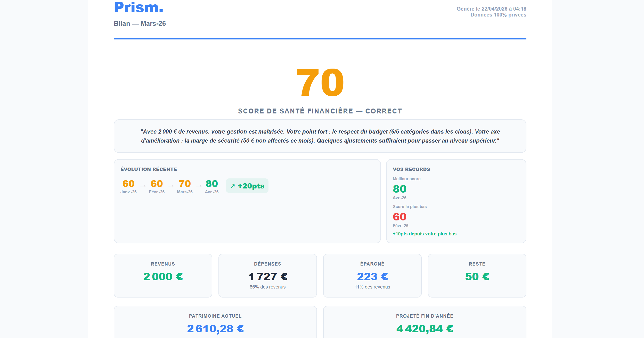644x338 pixels.
Task: Click the 'PROJETÉ FIN D'ANNÉE' label
Action: point(425,316)
